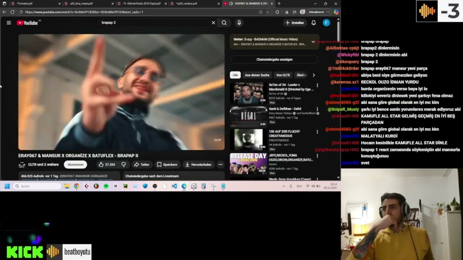Expand the 'Weiter: D-azy - BADMAN' queue panel
This screenshot has width=463, height=260.
coord(313,42)
